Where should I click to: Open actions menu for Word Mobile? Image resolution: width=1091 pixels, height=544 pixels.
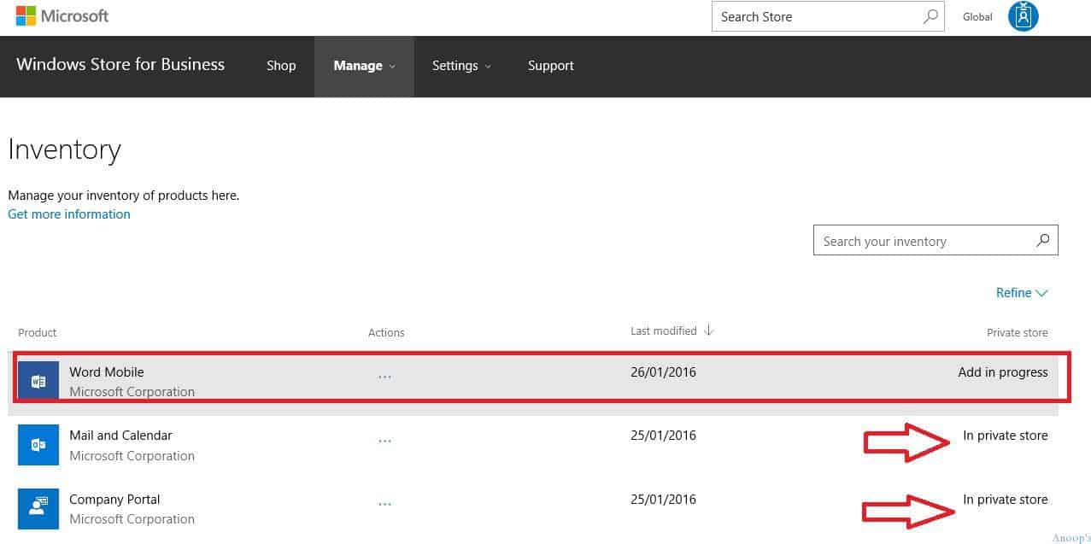pyautogui.click(x=384, y=377)
